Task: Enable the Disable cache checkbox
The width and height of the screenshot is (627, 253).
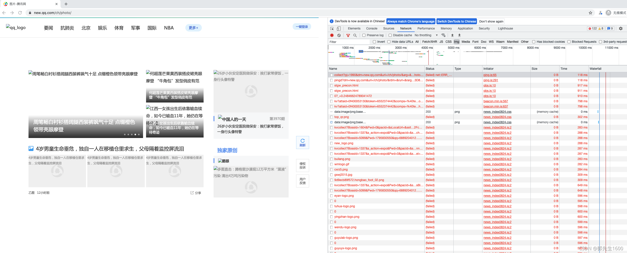Action: [x=390, y=35]
